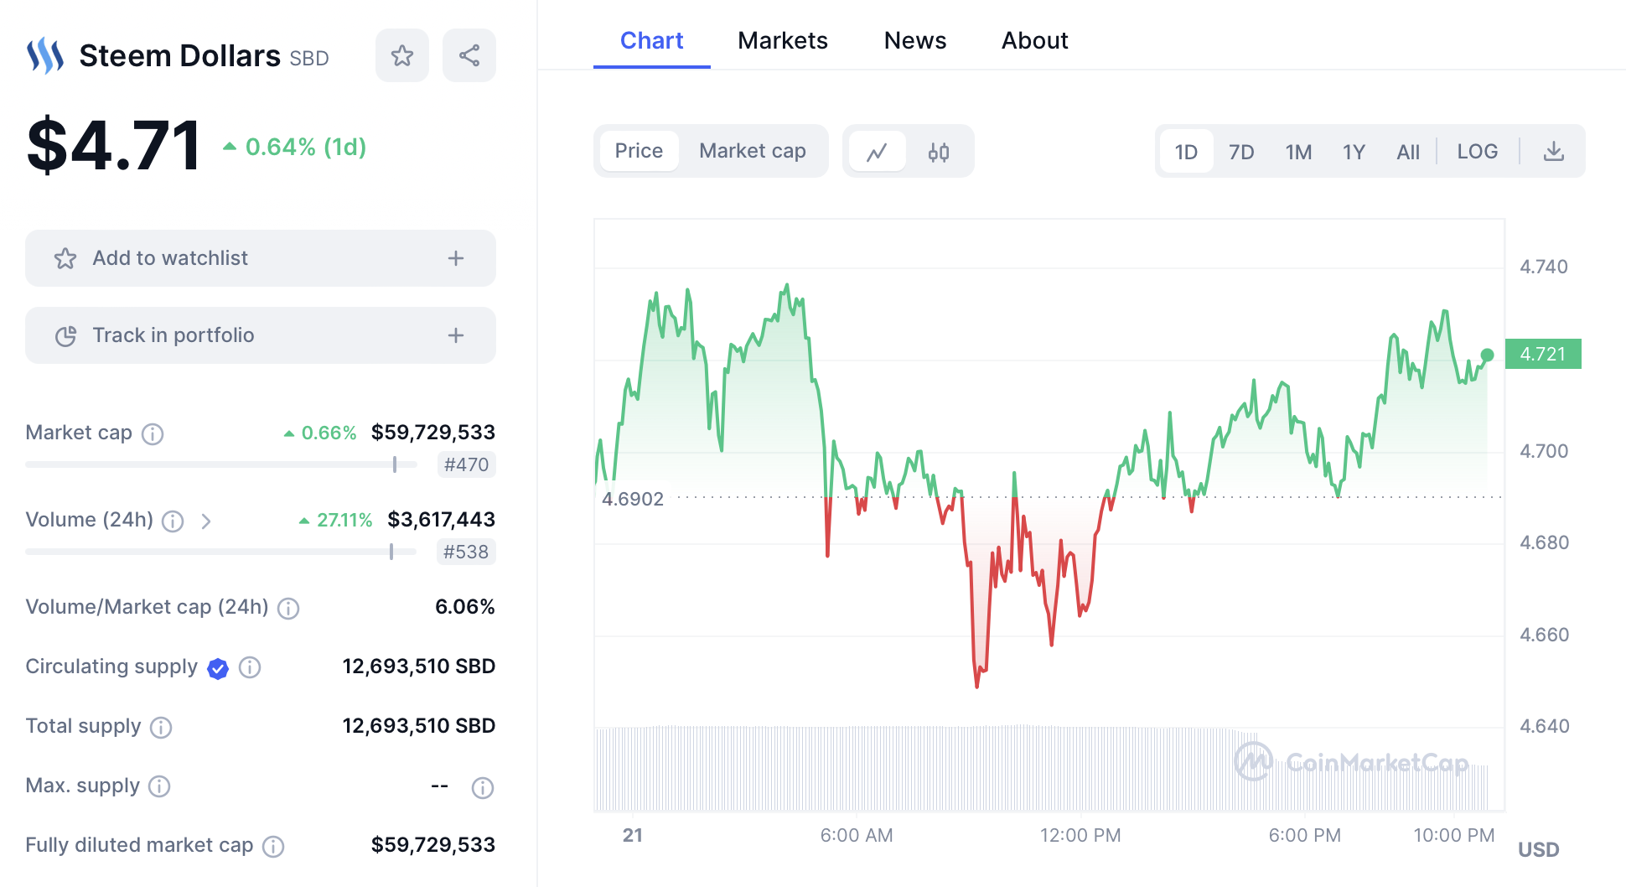Select the Price chart toggle
The height and width of the screenshot is (887, 1626).
pyautogui.click(x=639, y=151)
